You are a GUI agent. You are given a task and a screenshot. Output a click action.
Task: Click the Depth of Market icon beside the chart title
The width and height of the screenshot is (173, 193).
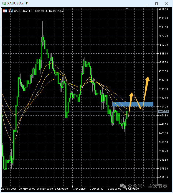coord(5,11)
